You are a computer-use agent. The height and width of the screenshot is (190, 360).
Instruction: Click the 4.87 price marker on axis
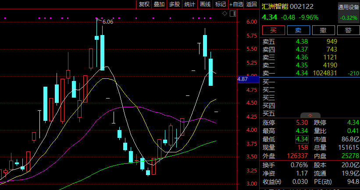(242, 80)
